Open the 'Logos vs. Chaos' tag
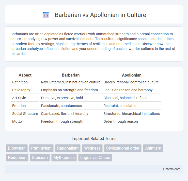 point(95,158)
